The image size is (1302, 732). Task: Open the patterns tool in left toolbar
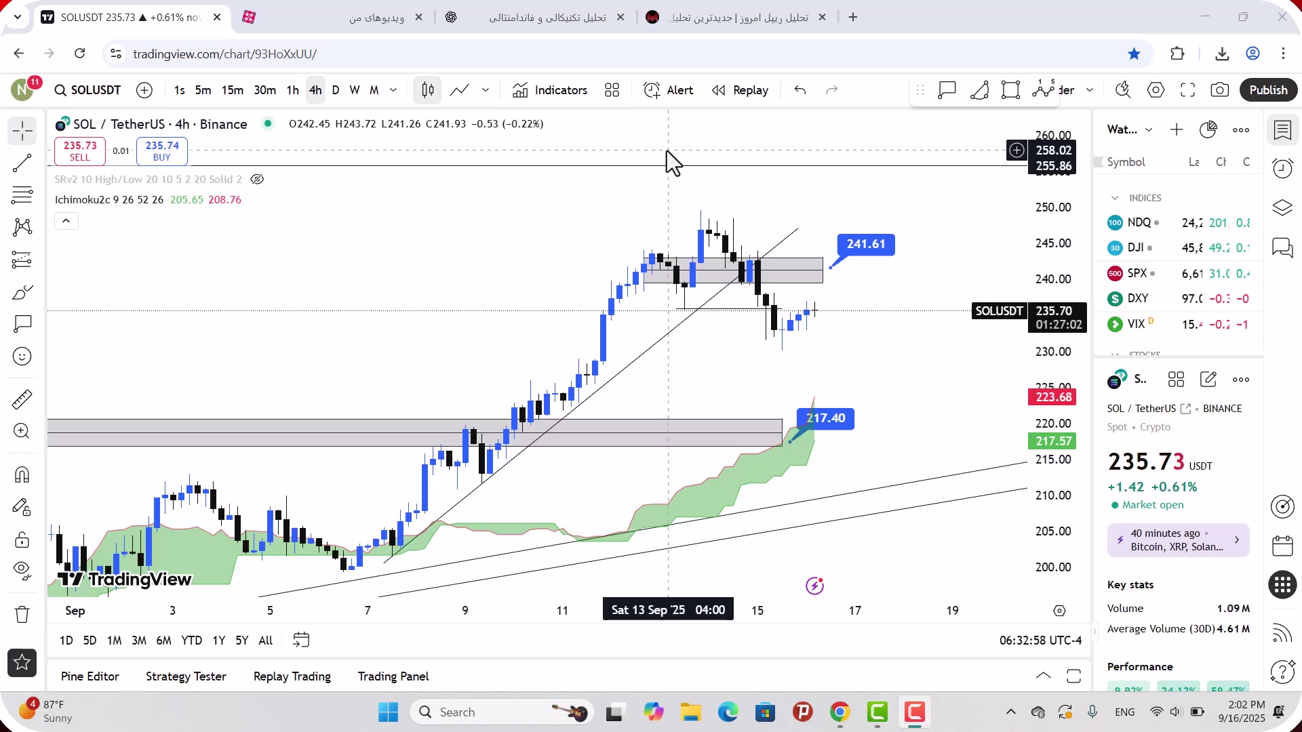[x=22, y=227]
